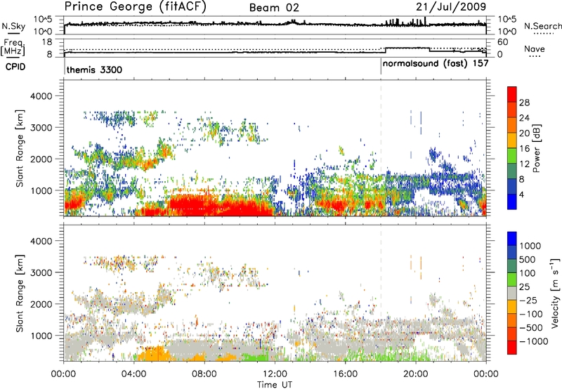Click the '−1000' velocity scale value
Viewport: 562px width, 389px height.
(534, 341)
